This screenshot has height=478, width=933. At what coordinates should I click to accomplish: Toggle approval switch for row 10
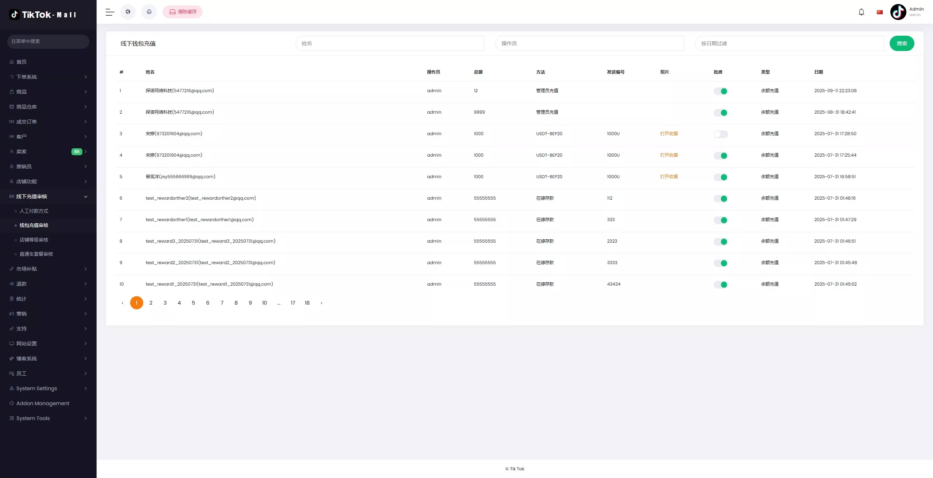tap(721, 285)
